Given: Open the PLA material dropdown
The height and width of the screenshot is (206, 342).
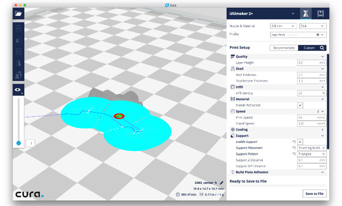Looking at the screenshot, I should 313,26.
